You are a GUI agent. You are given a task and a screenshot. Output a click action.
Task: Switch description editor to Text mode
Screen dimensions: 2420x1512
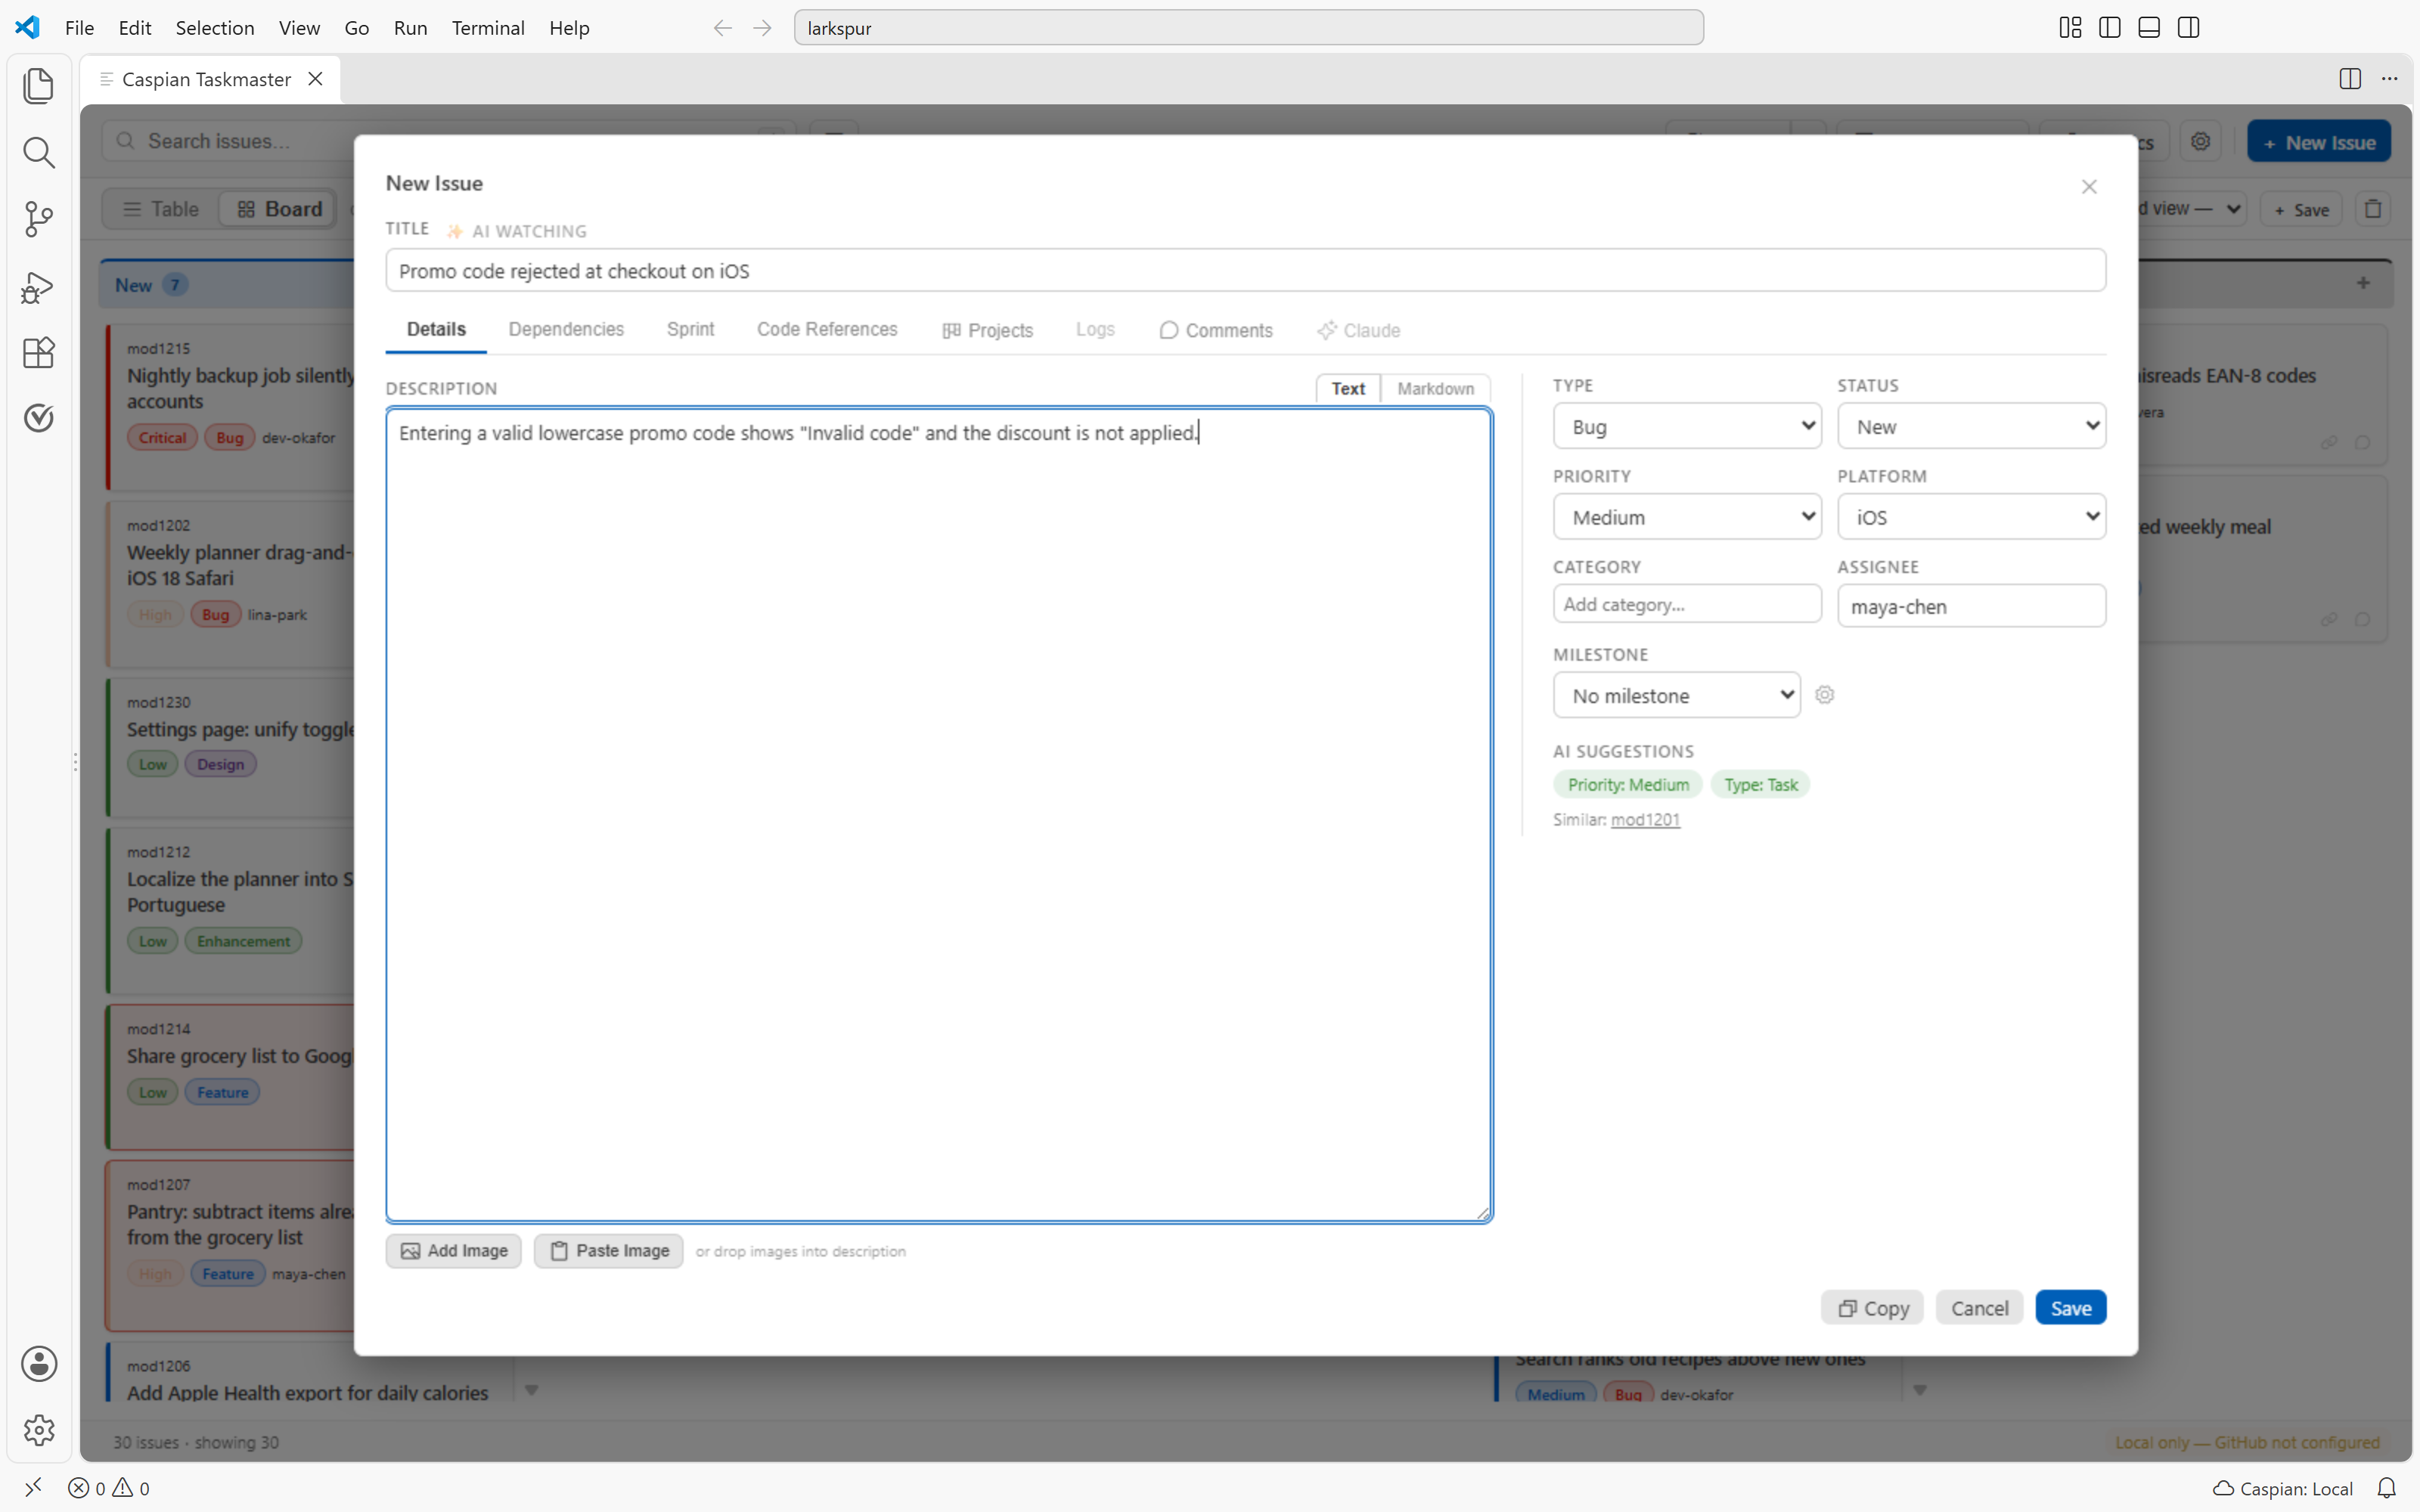click(1347, 389)
